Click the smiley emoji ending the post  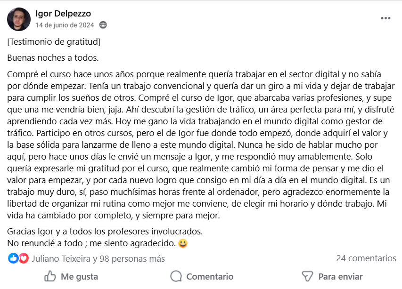point(183,244)
